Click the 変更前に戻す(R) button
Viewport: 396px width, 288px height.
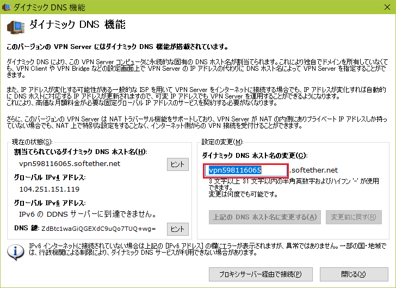pos(354,217)
